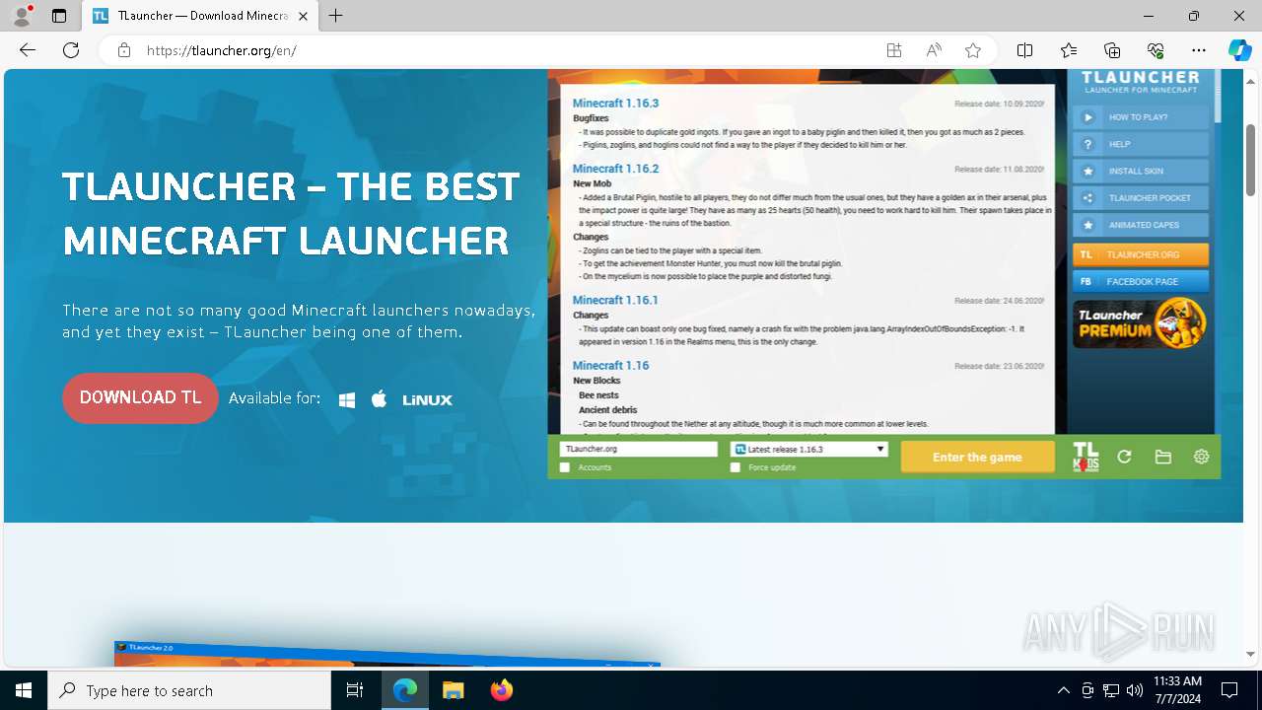
Task: Click the address bar URL
Action: point(222,50)
